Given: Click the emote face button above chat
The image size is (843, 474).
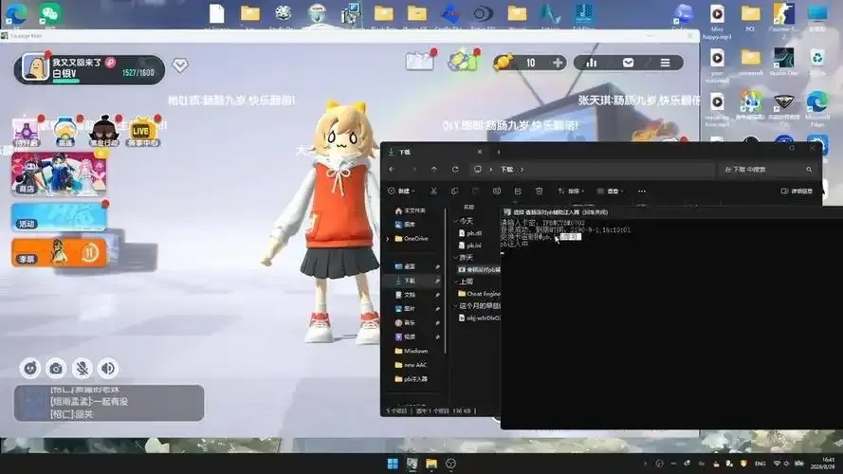Looking at the screenshot, I should pyautogui.click(x=30, y=368).
